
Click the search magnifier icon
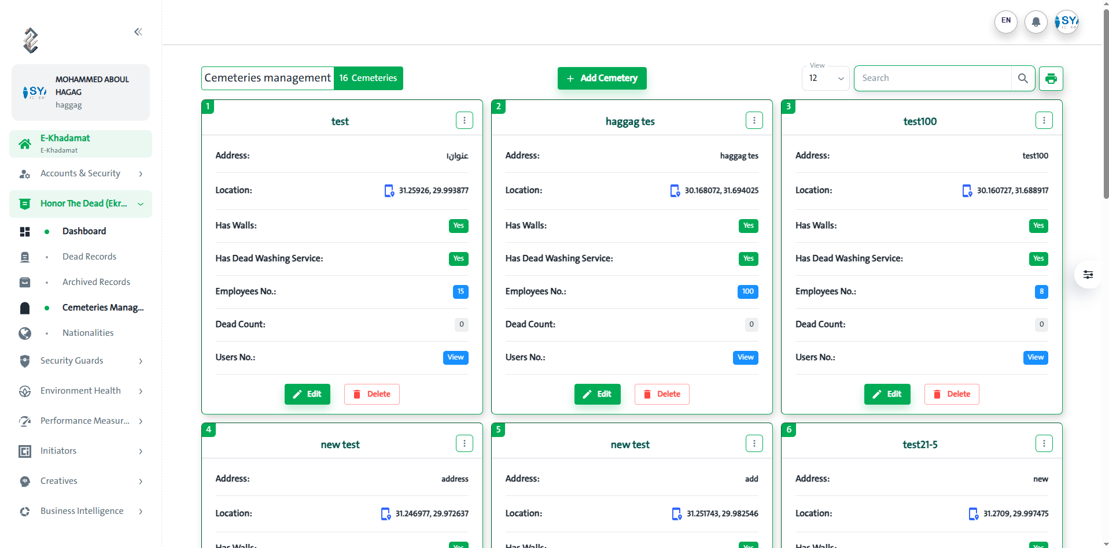pos(1023,79)
